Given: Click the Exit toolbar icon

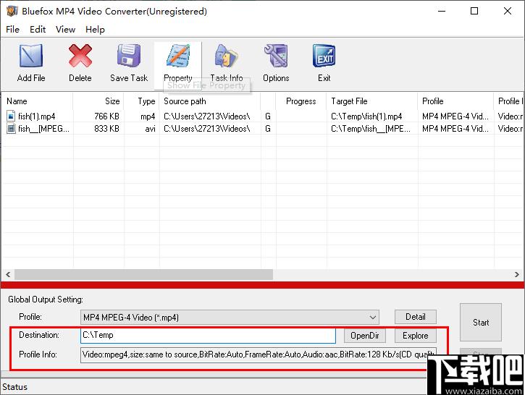Looking at the screenshot, I should coord(324,56).
